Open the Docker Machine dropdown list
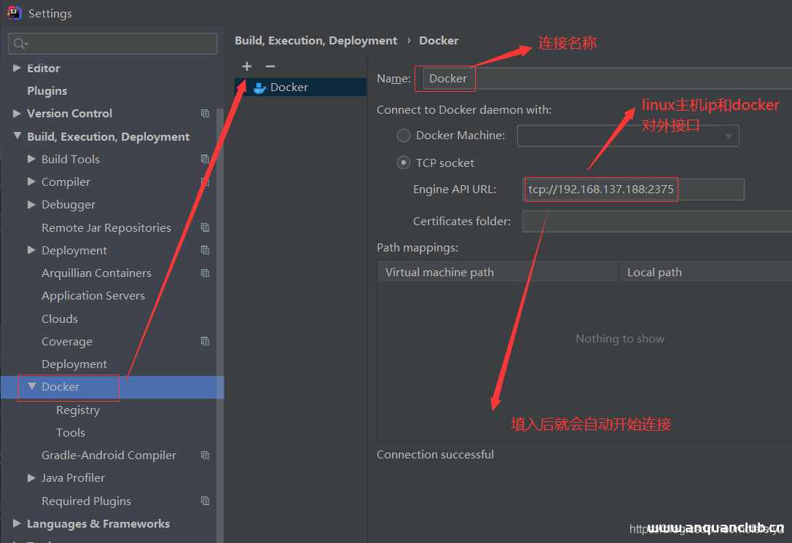 (x=729, y=136)
